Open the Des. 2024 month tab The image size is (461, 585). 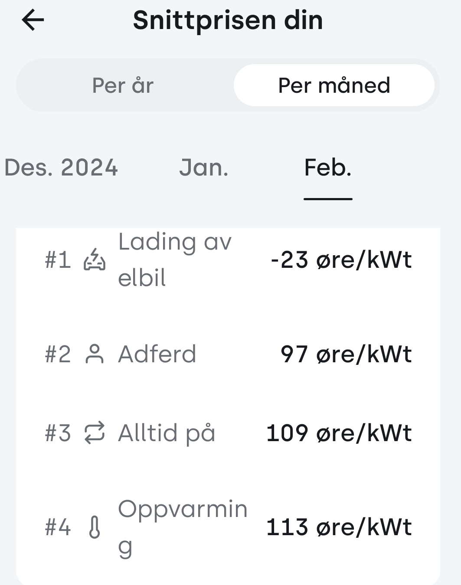pos(61,168)
